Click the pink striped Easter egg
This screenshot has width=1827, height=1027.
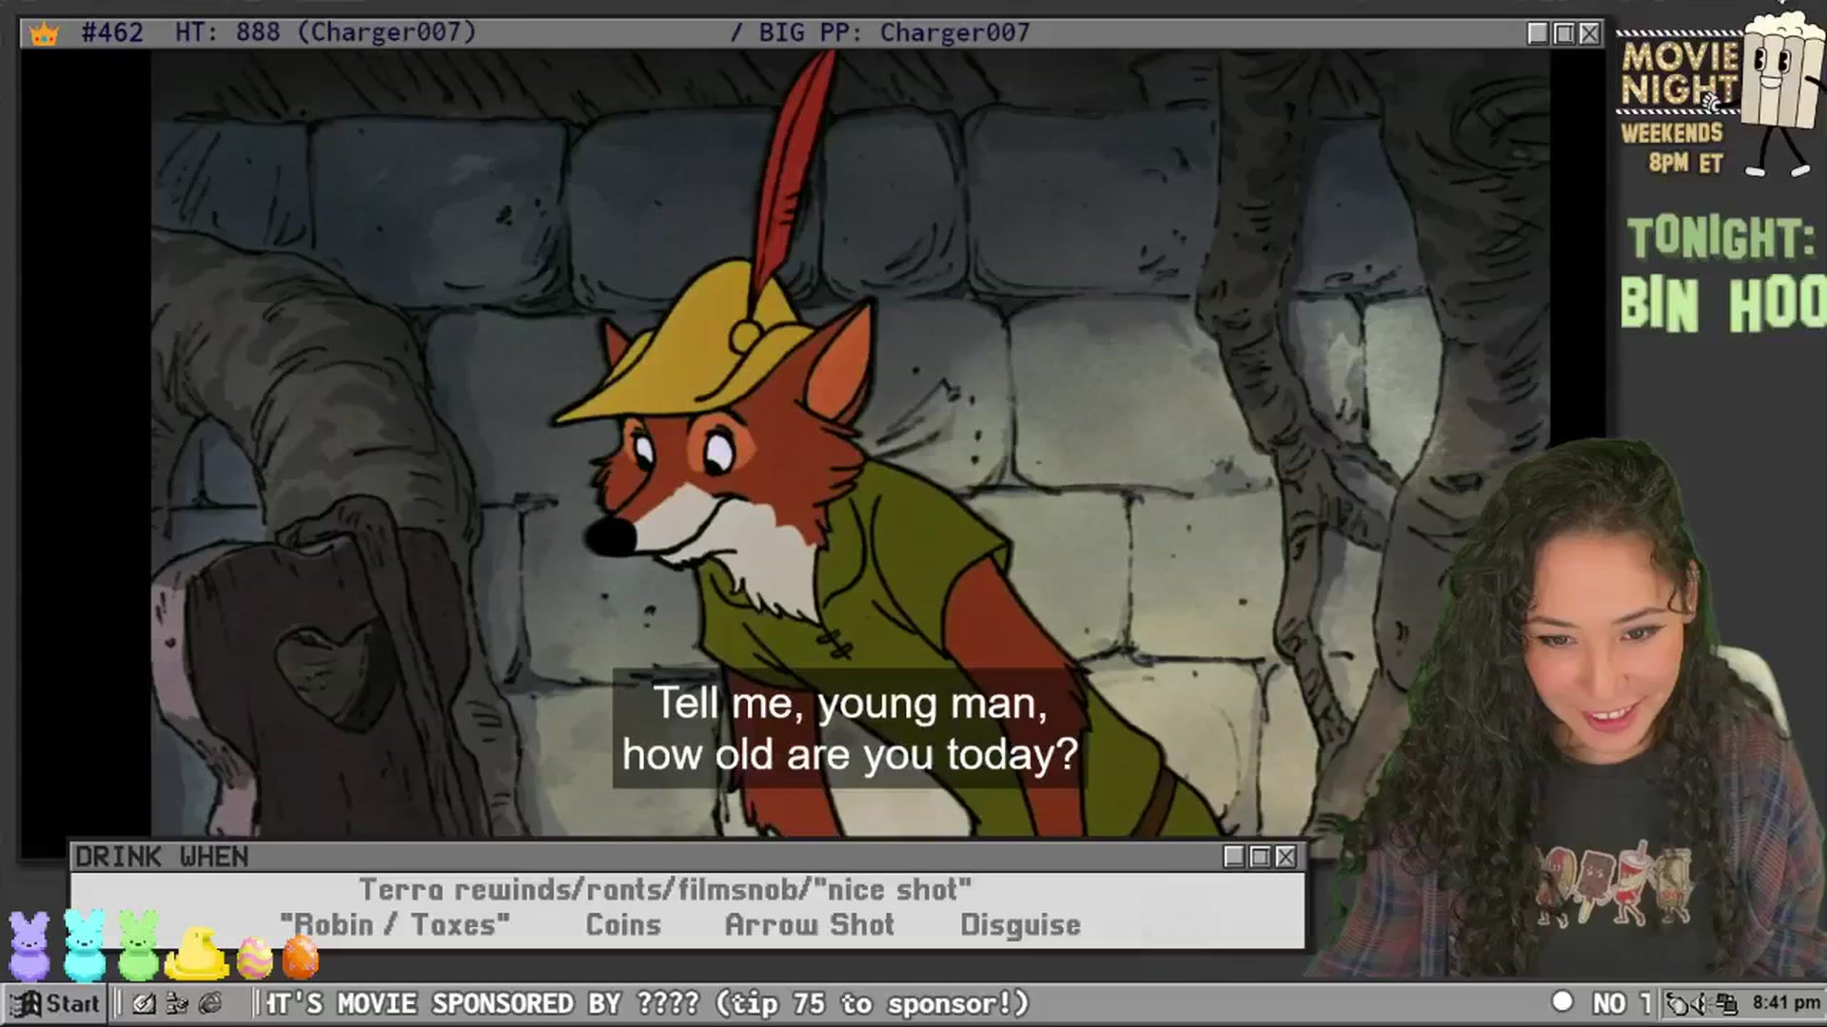click(x=254, y=958)
